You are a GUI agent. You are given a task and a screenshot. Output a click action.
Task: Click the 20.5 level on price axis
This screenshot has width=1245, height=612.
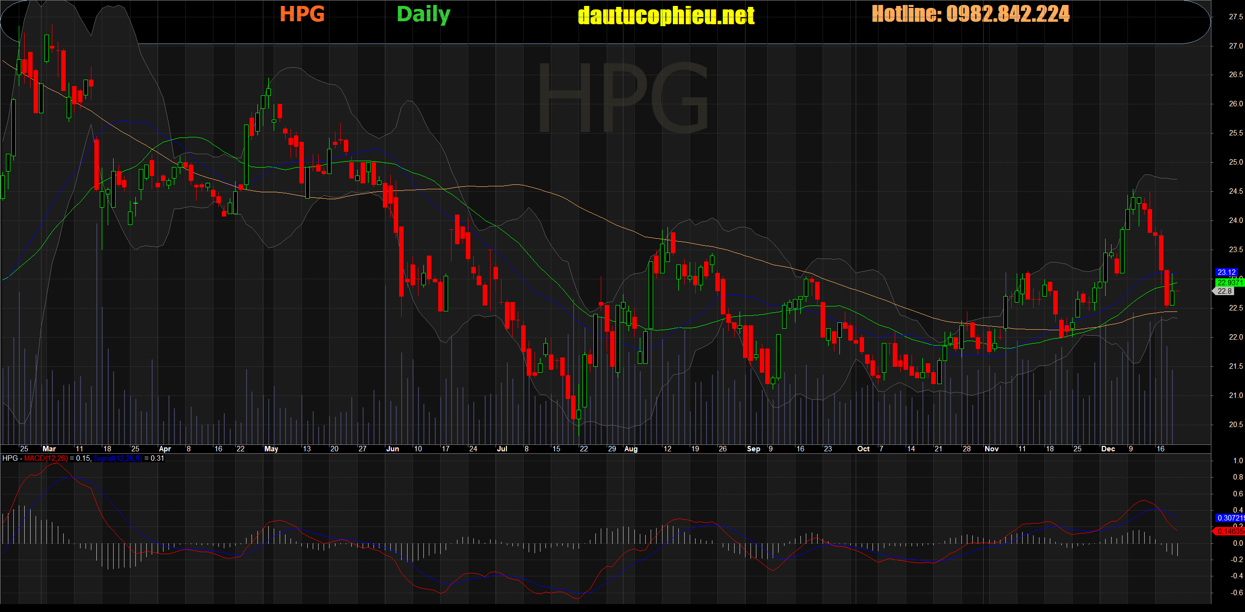[1236, 424]
